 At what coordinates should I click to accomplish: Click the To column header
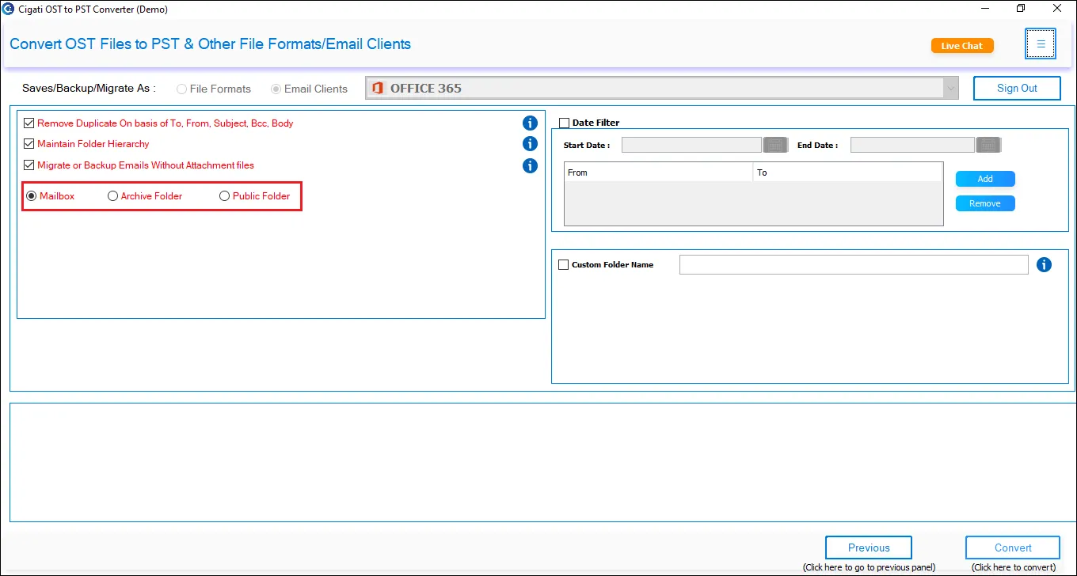[x=848, y=172]
